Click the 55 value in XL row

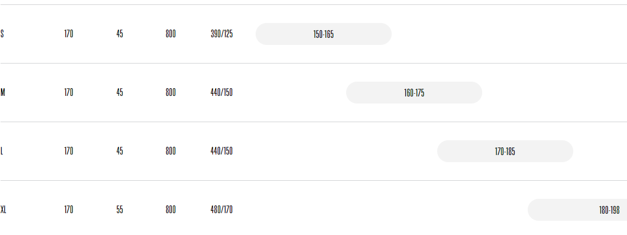(x=120, y=210)
